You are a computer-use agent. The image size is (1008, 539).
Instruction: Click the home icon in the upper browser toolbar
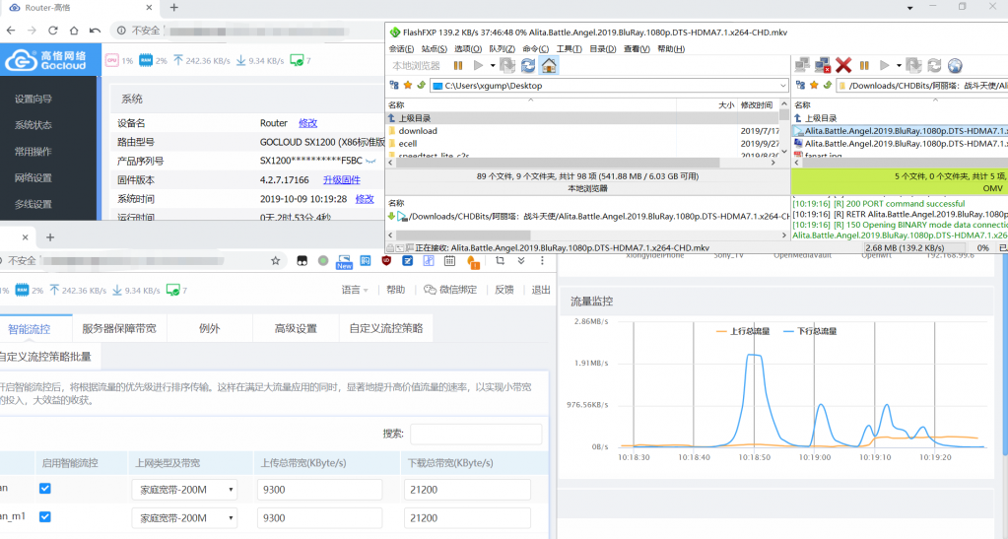point(74,31)
